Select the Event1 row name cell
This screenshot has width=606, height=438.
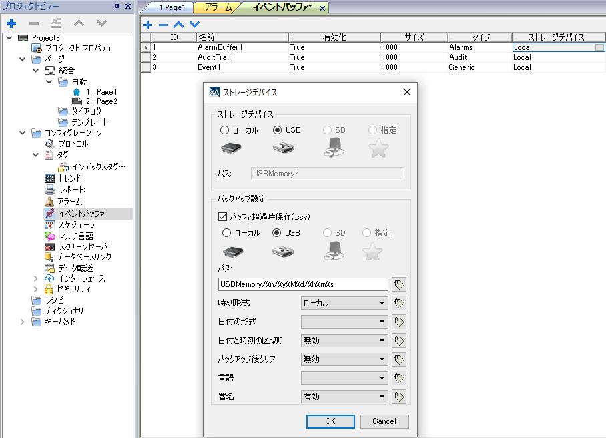coord(242,67)
